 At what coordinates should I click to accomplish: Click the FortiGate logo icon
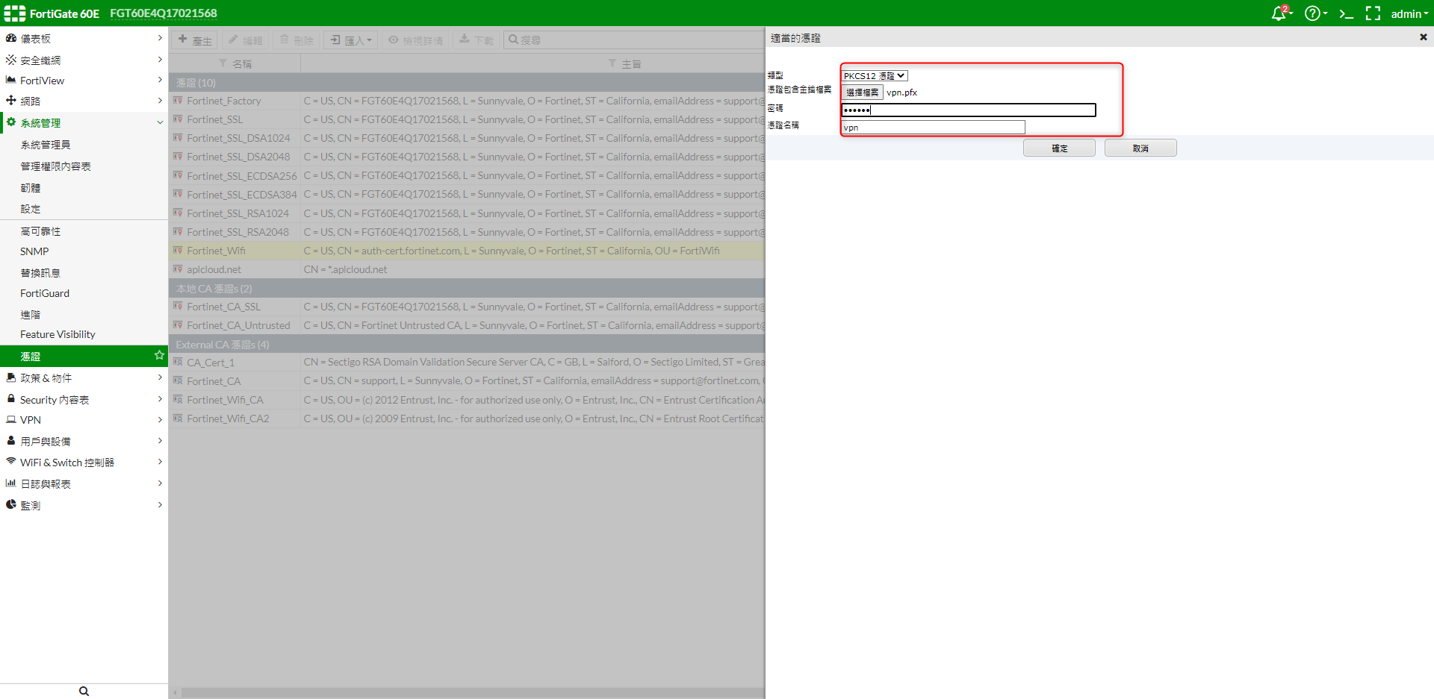(x=15, y=13)
